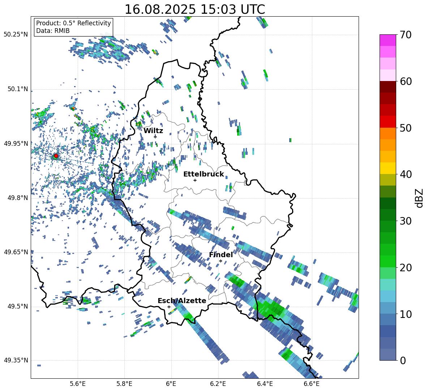Viewport: 428px width, 391px height.
Task: Click the Findel city label
Action: pyautogui.click(x=221, y=255)
